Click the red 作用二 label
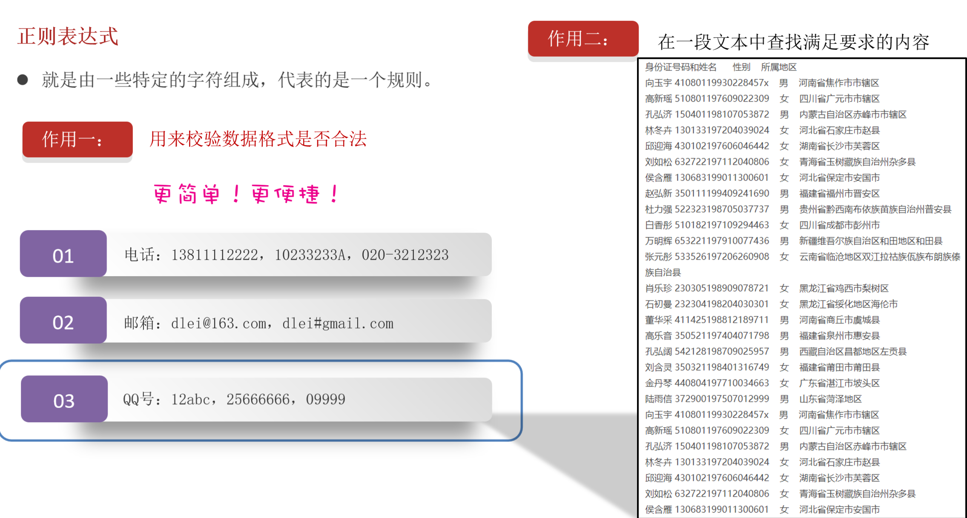The image size is (967, 518). tap(582, 39)
